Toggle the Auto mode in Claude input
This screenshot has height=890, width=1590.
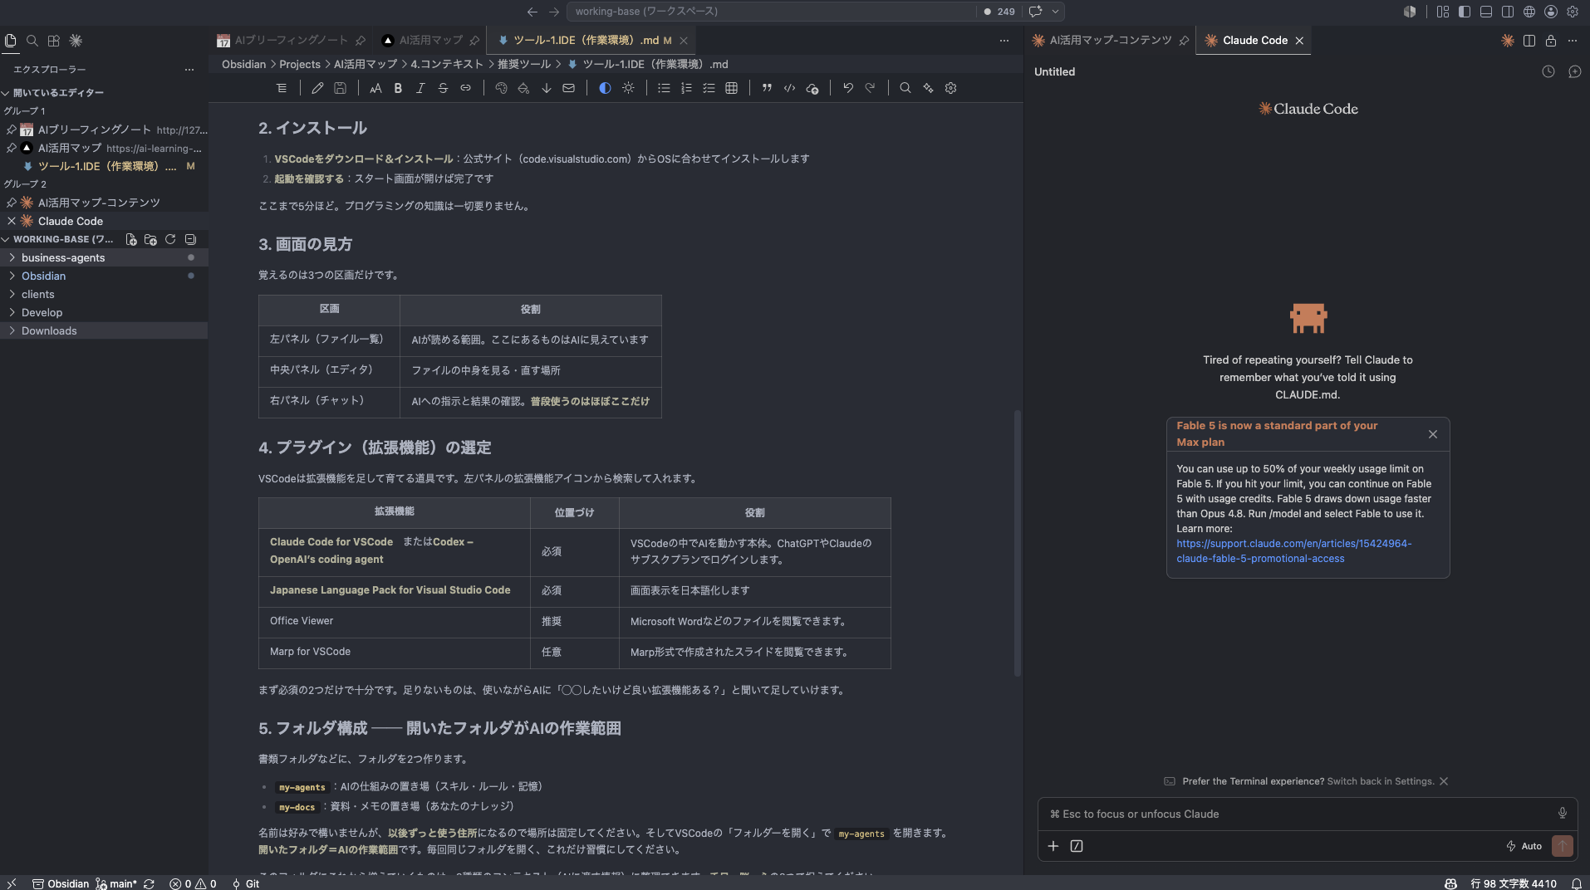(x=1524, y=846)
